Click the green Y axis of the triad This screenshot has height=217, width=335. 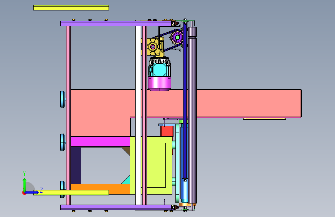click(x=25, y=185)
